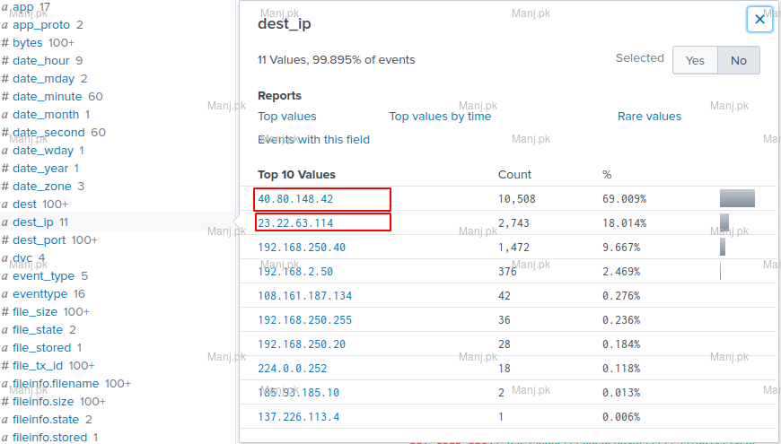Open the dest_port field in sidebar
This screenshot has height=444, width=781.
coord(39,240)
